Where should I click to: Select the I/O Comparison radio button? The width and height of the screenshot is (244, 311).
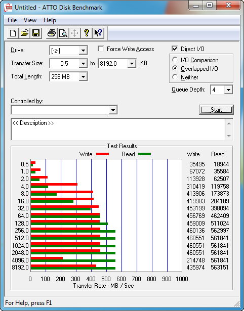(175, 60)
